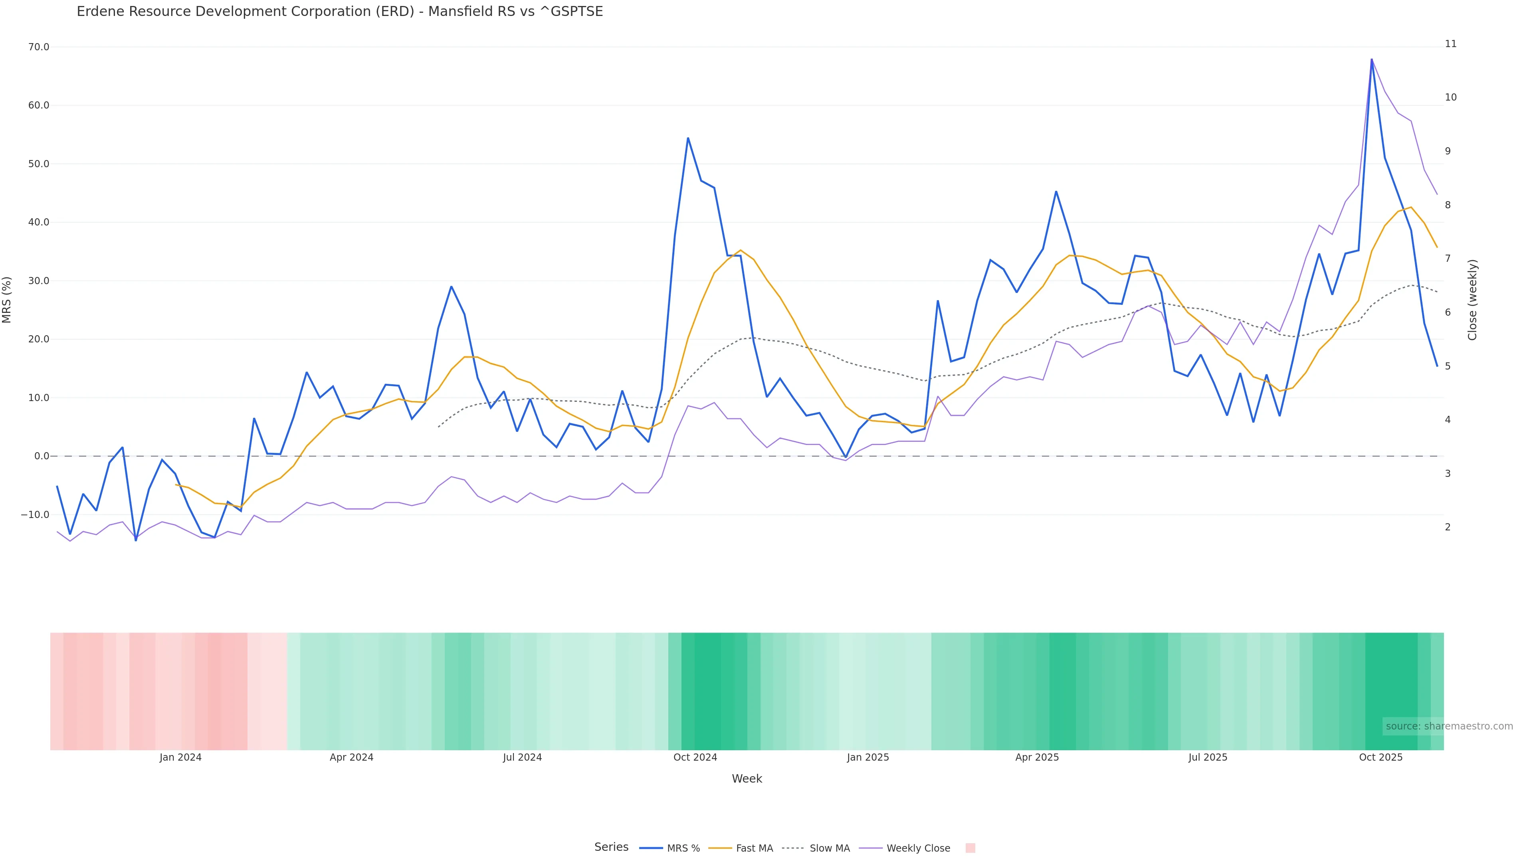Image resolution: width=1533 pixels, height=862 pixels.
Task: Click the Apr 2024 week tick label
Action: 351,757
